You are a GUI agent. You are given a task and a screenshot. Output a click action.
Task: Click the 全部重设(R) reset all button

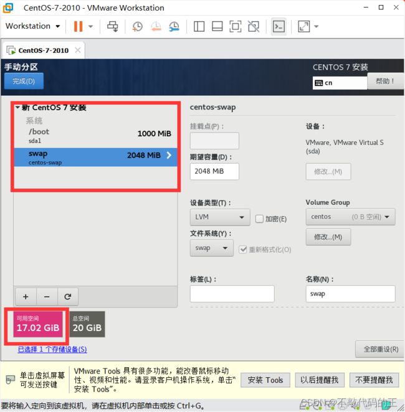tap(380, 349)
